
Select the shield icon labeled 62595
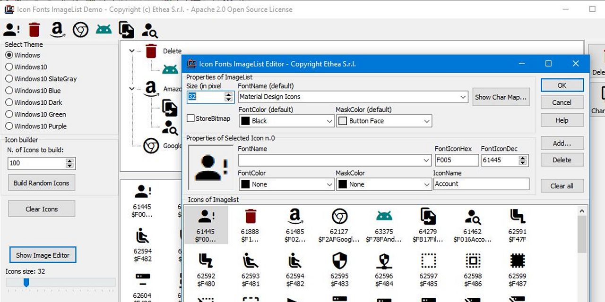tap(339, 261)
